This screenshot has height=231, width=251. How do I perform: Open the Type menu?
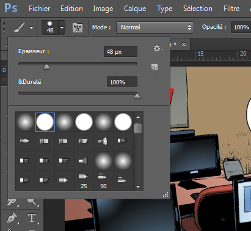click(x=164, y=9)
